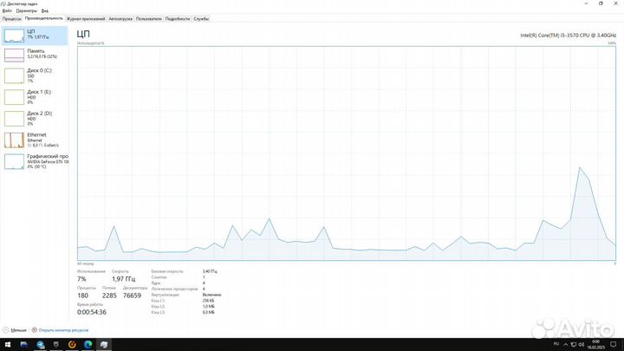Open the Файл menu
The width and height of the screenshot is (624, 351).
(7, 10)
